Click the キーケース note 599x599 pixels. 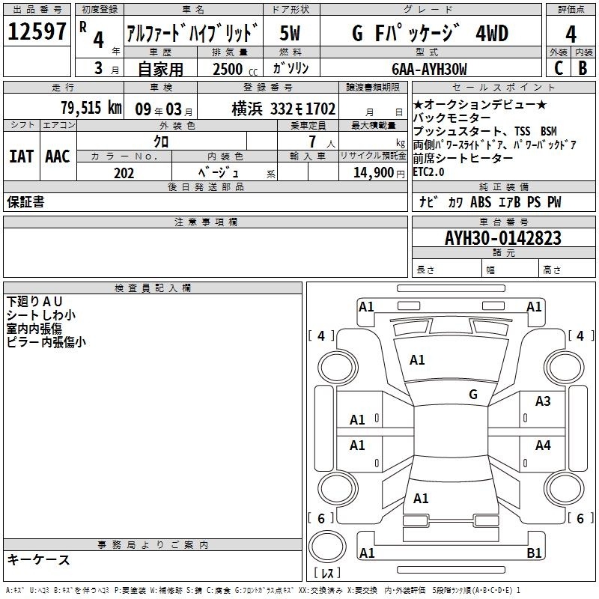(x=38, y=559)
